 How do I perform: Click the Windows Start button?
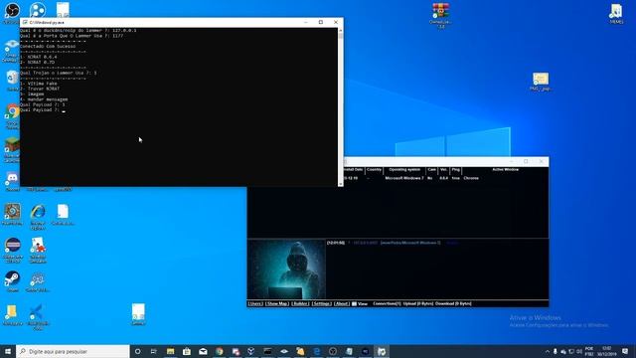click(8, 351)
